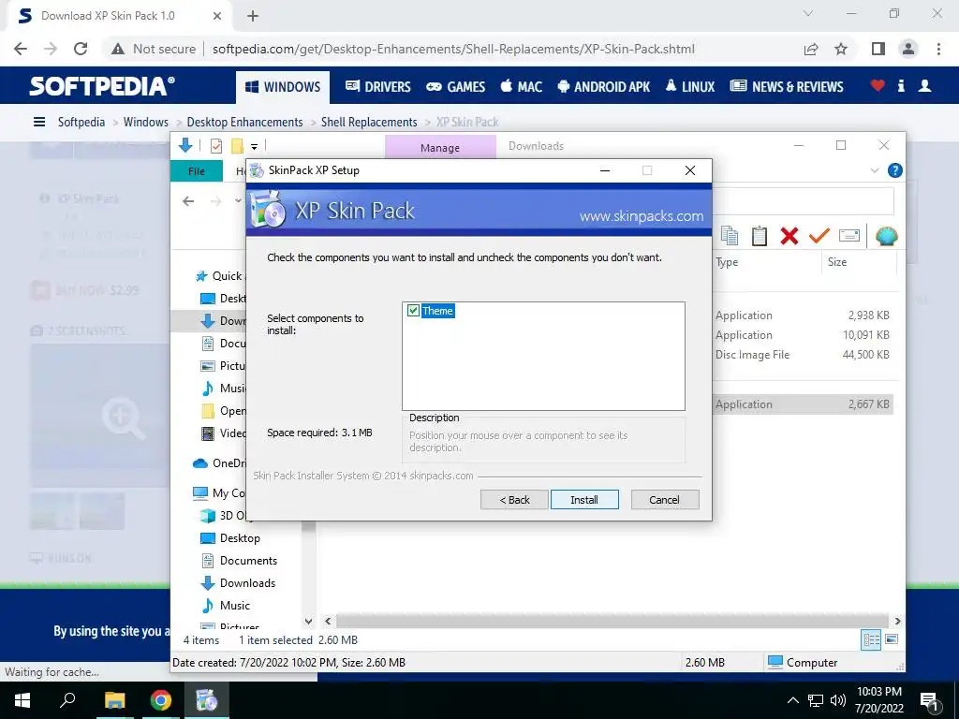The height and width of the screenshot is (719, 959).
Task: Click the Explorer quick access properties icon
Action: click(x=216, y=145)
